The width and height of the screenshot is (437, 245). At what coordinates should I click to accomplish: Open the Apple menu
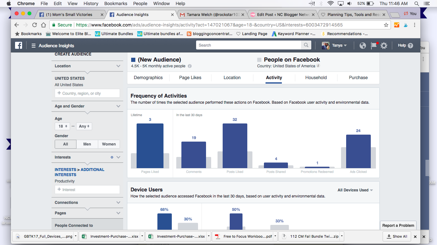[9, 4]
